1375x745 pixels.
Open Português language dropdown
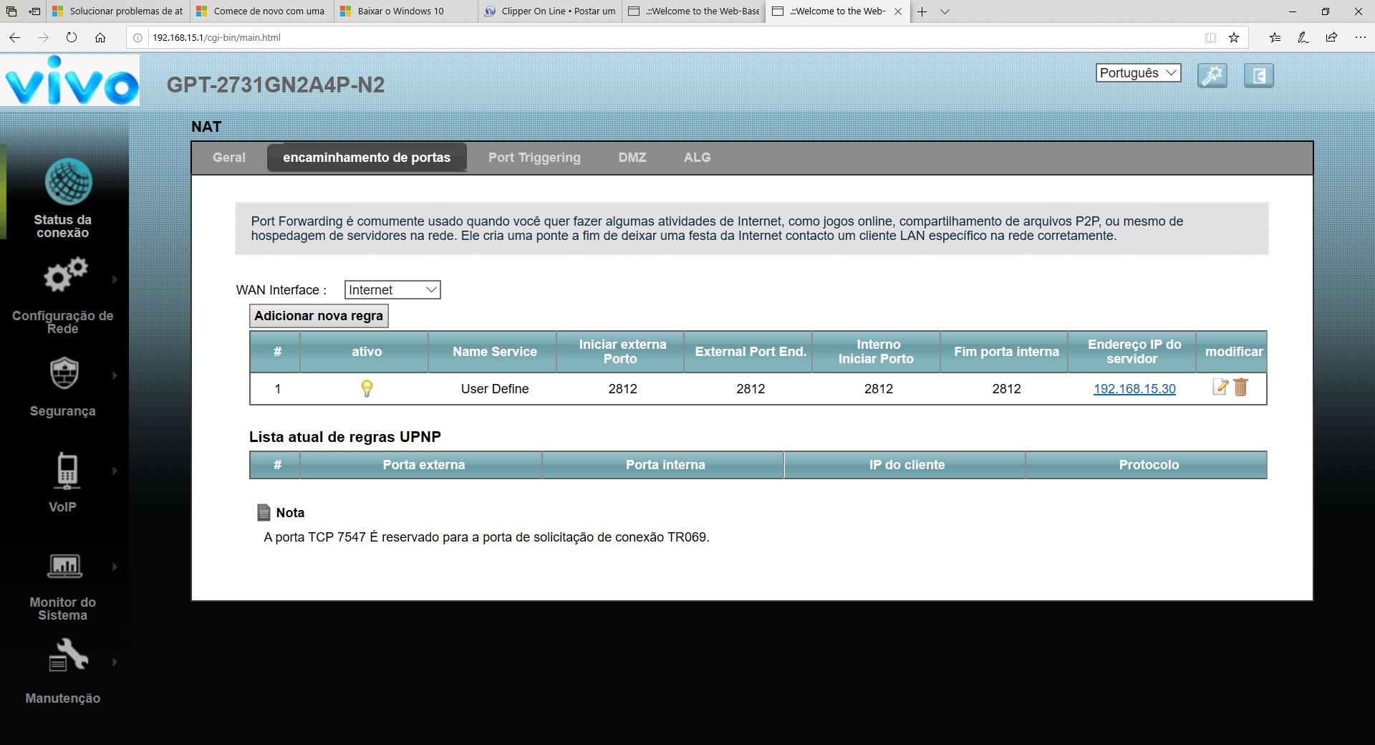(x=1138, y=73)
